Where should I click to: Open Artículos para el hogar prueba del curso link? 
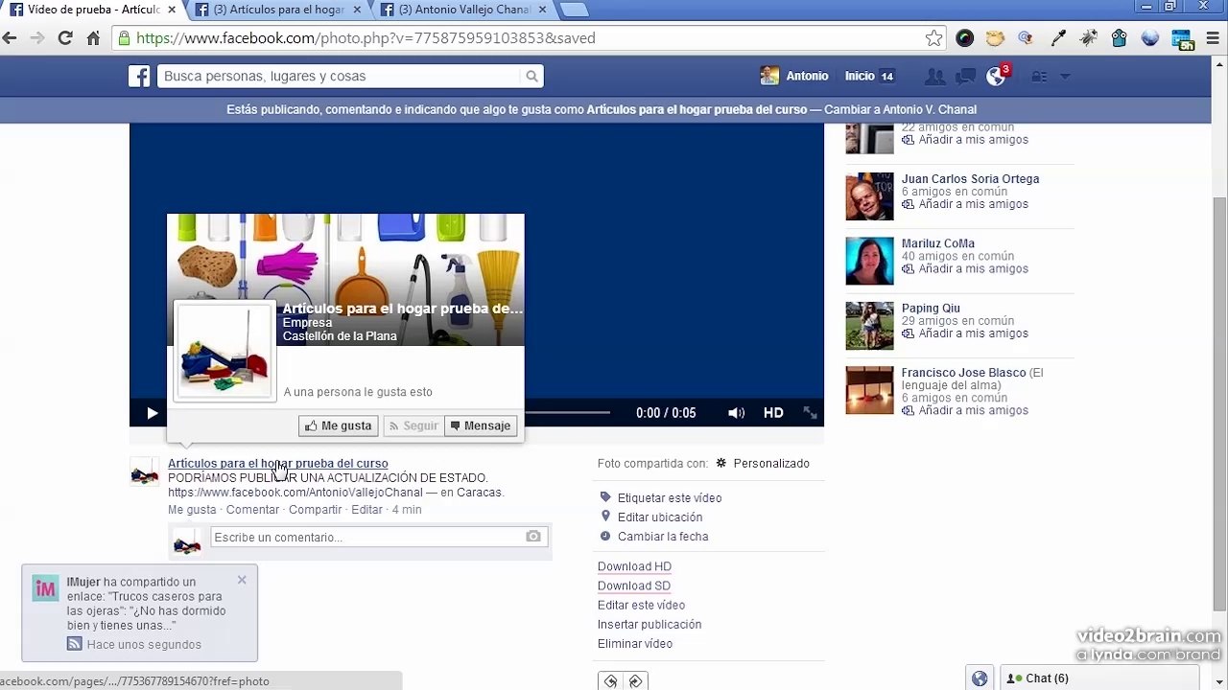(x=278, y=463)
